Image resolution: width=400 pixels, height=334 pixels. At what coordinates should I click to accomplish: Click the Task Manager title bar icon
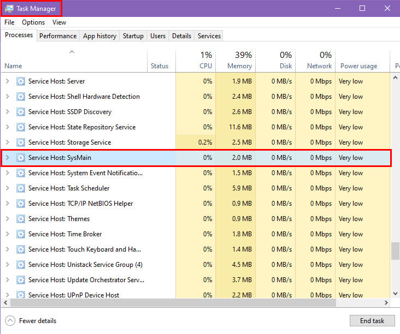[9, 9]
